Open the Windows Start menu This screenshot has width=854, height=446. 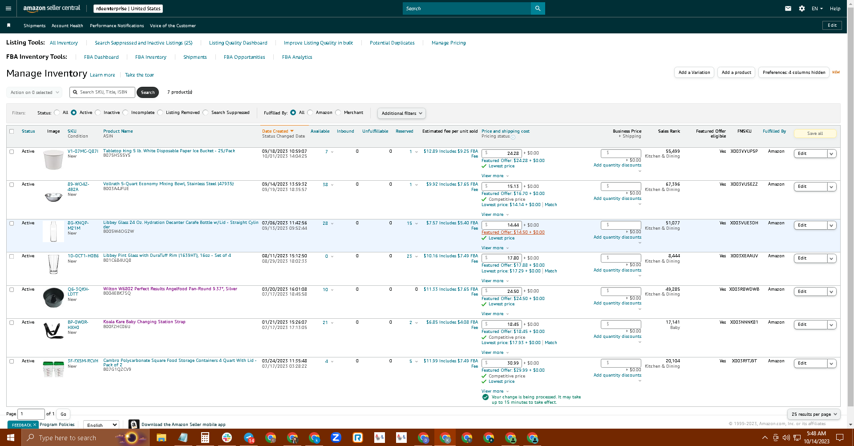(x=10, y=438)
